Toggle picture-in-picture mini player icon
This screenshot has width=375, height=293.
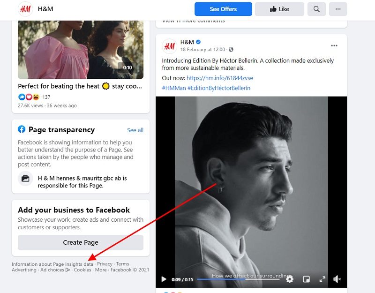[x=306, y=279]
